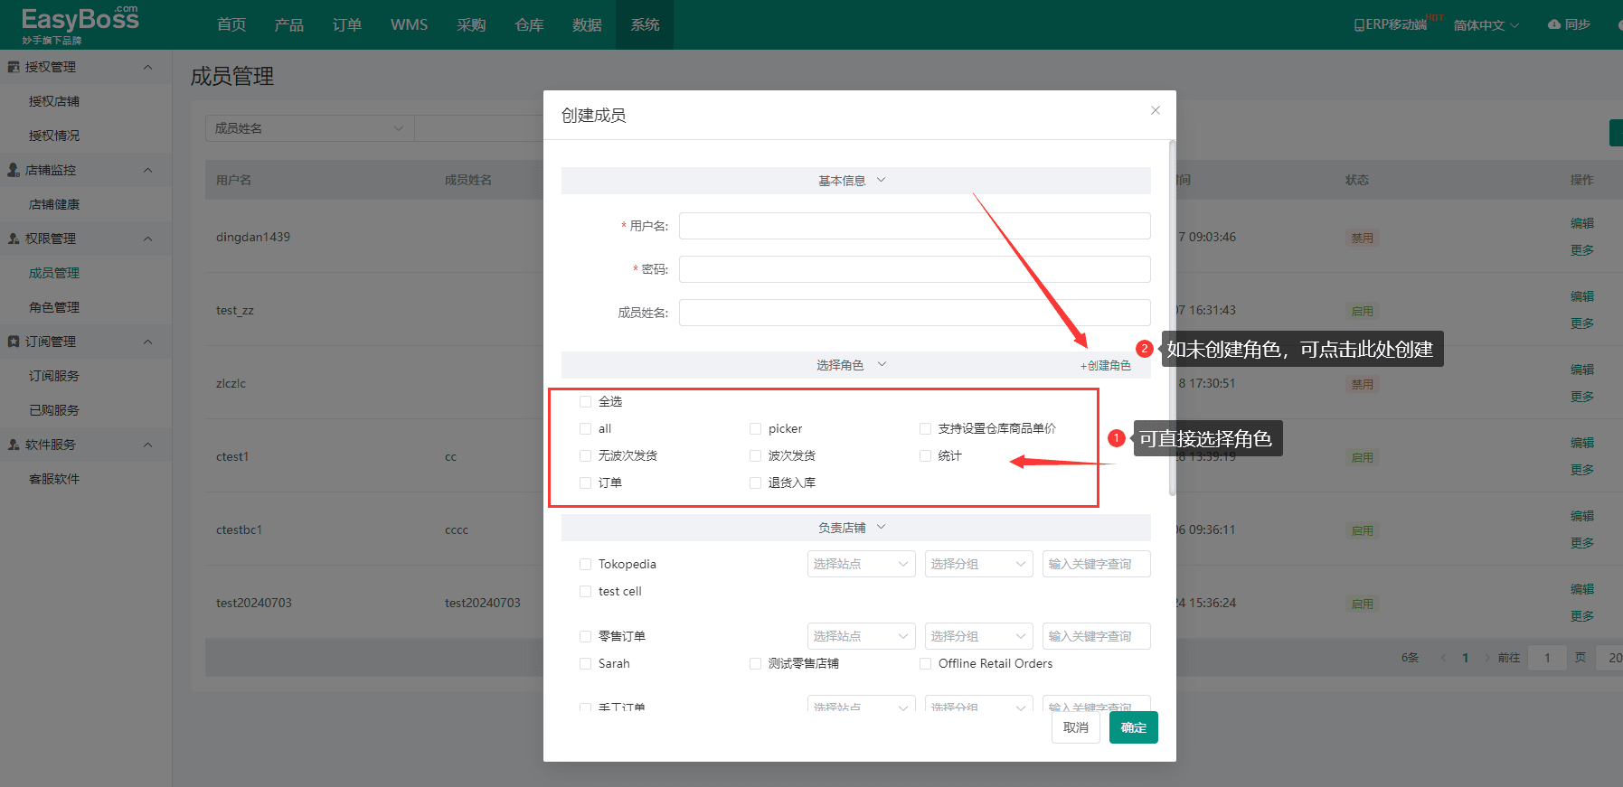Check the 零售订单 checkbox
This screenshot has width=1623, height=787.
tap(585, 637)
